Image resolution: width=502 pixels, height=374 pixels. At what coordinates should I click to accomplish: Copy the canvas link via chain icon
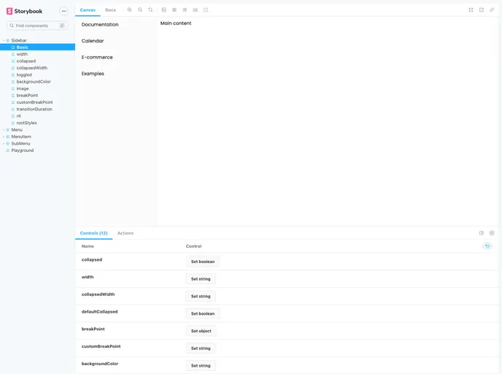tap(492, 10)
